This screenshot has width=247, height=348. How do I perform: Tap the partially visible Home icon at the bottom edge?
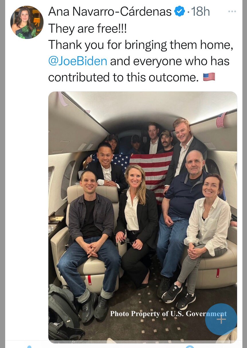(29, 346)
